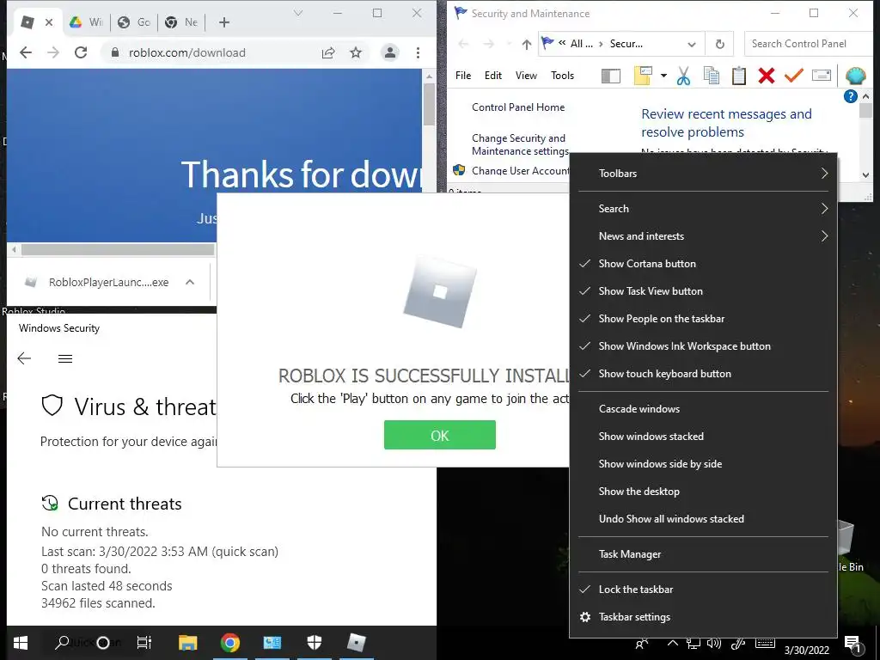Click the Cut scissors icon in Control Panel toolbar

coord(683,76)
